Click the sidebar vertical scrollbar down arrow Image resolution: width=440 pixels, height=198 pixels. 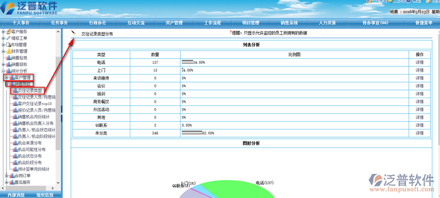click(x=58, y=183)
